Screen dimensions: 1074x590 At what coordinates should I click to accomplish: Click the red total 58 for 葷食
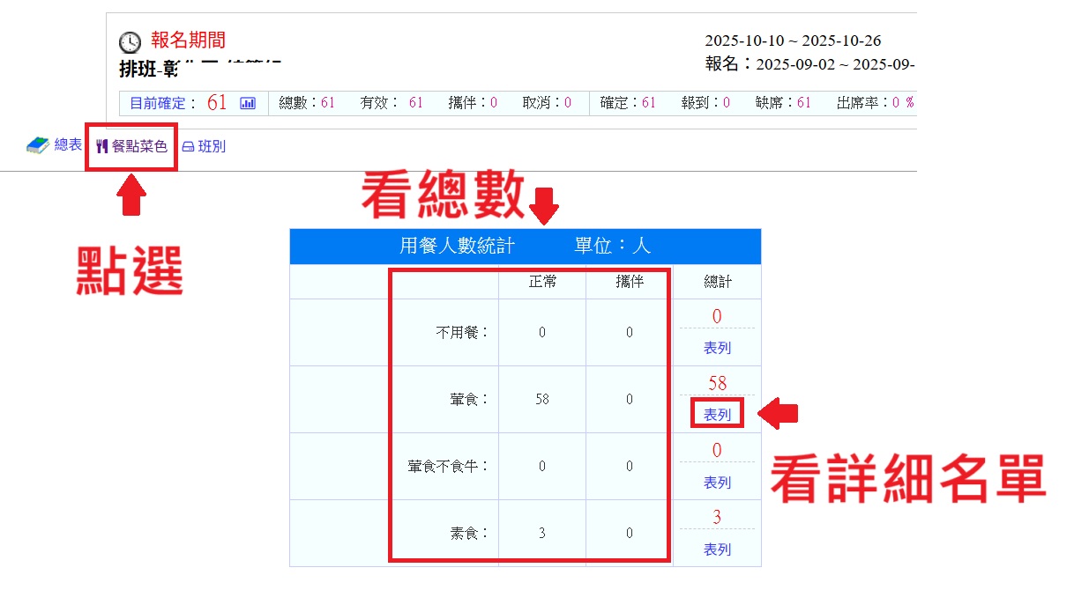(717, 383)
